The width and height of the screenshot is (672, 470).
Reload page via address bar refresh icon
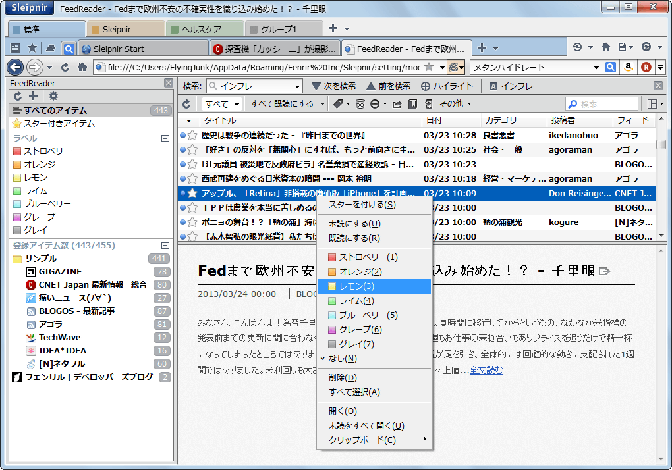(x=65, y=67)
